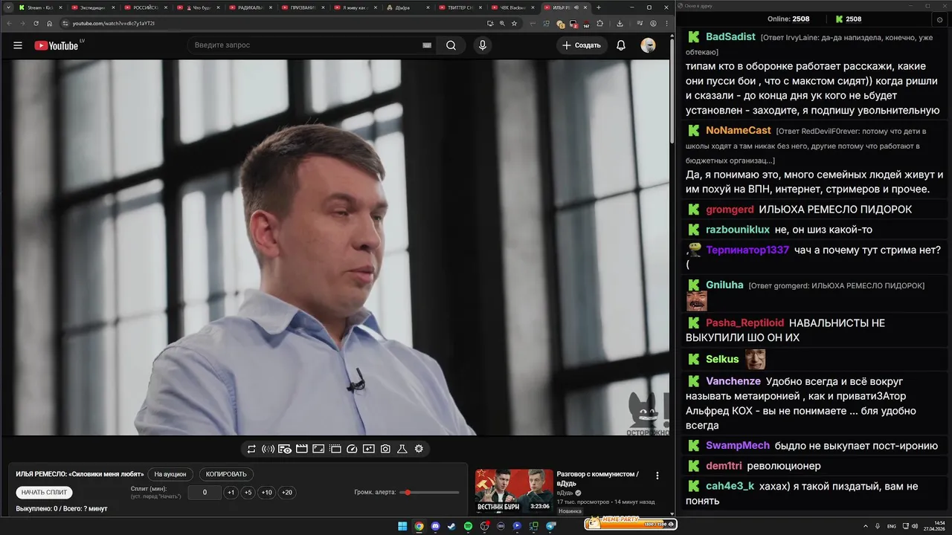Click the eye-overlay icon in the player toolbar
The height and width of the screenshot is (535, 952).
tap(285, 449)
